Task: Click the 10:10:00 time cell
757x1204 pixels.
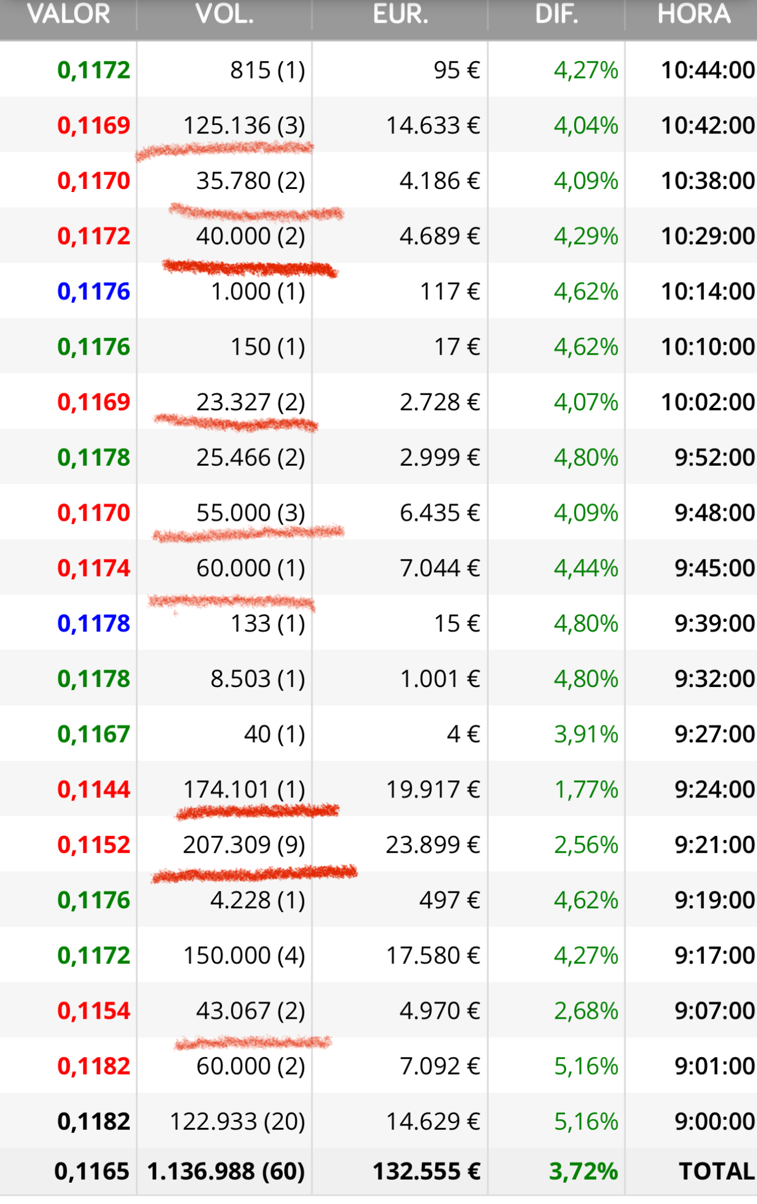Action: coord(708,347)
